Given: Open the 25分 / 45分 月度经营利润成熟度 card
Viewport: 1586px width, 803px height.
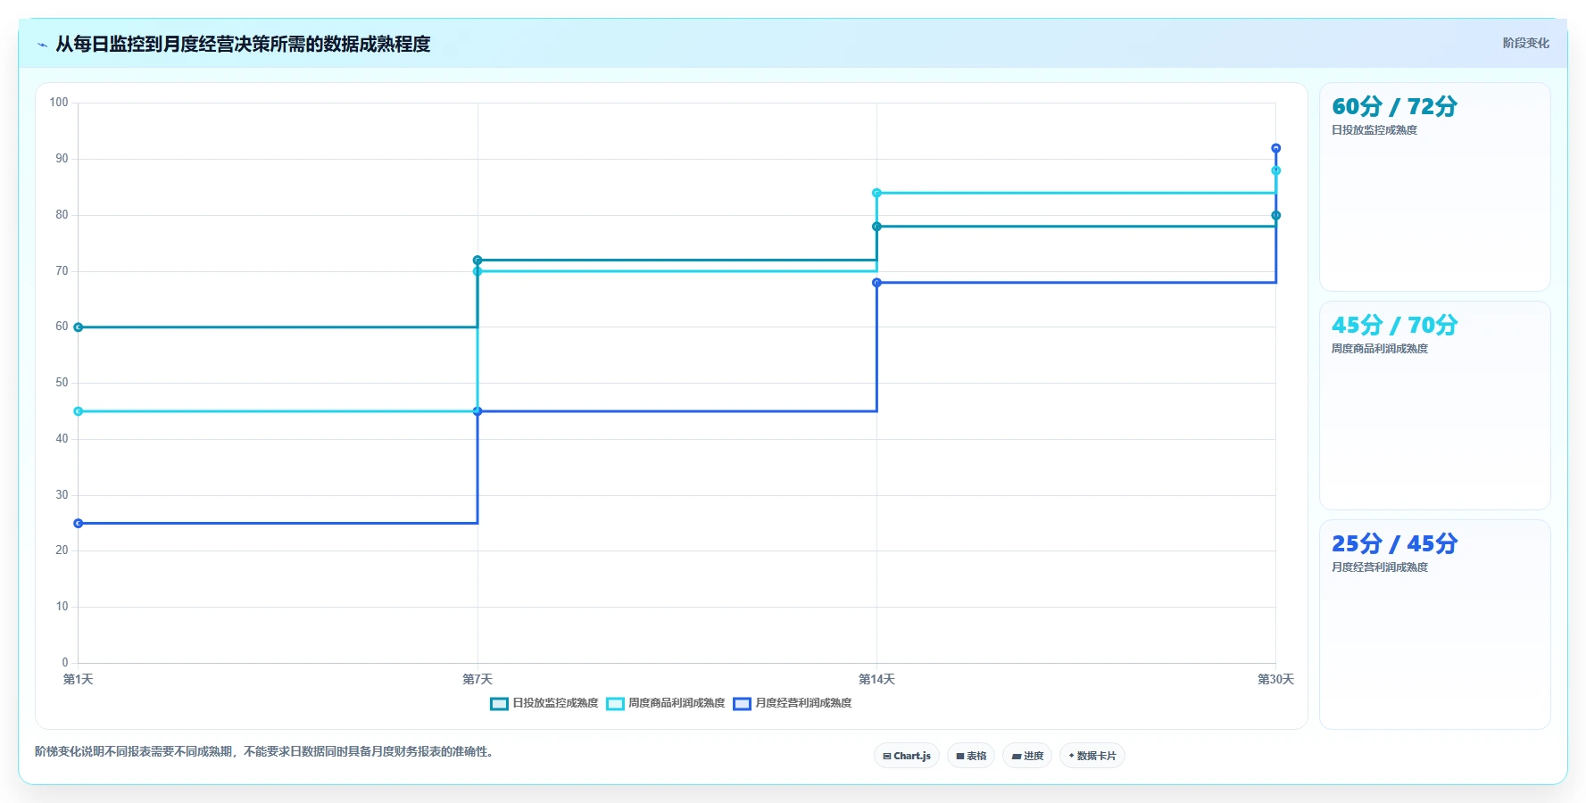Looking at the screenshot, I should [1435, 625].
